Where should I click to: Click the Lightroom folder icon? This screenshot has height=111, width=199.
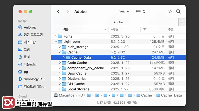(x=60, y=42)
